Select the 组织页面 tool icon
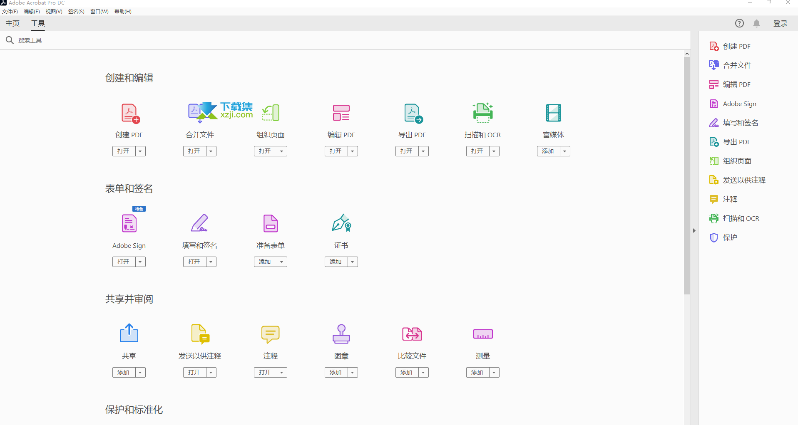This screenshot has width=798, height=425. point(271,113)
